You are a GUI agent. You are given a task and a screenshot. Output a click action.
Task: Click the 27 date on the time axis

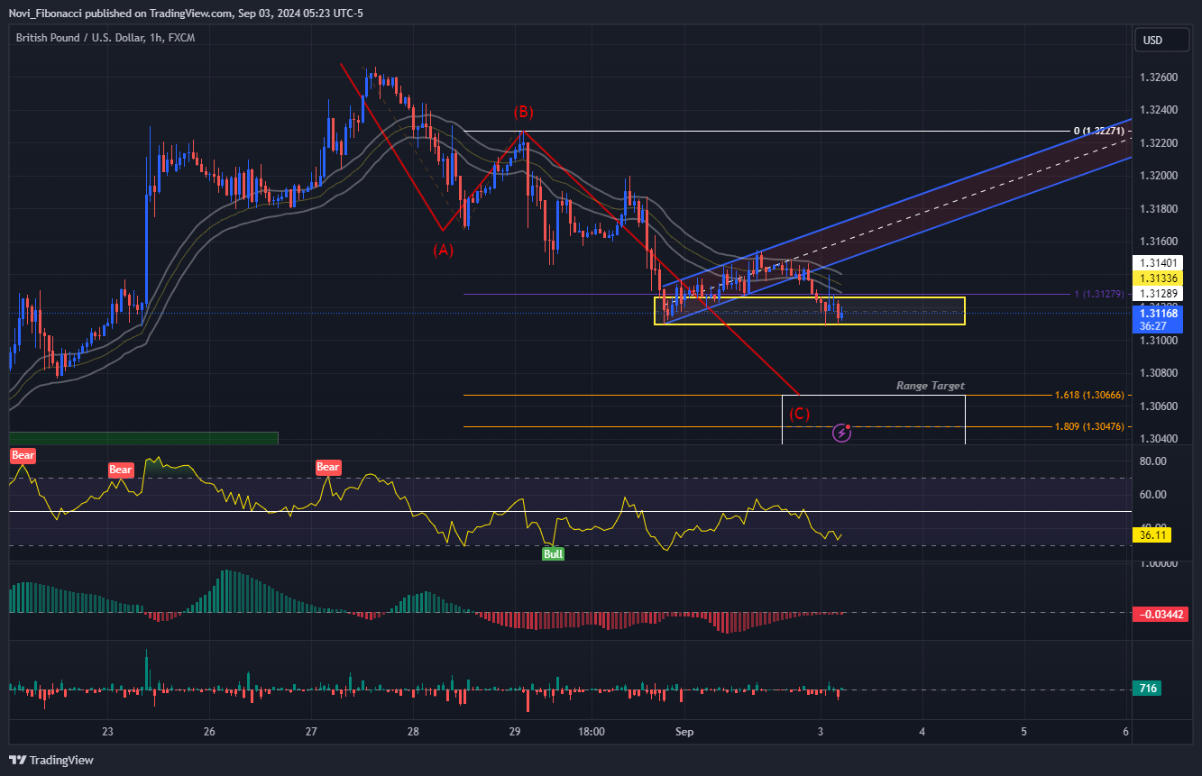pos(311,731)
